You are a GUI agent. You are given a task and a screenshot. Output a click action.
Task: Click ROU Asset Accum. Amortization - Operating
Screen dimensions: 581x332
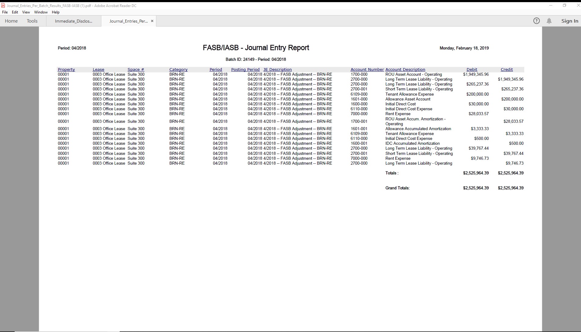click(x=415, y=122)
